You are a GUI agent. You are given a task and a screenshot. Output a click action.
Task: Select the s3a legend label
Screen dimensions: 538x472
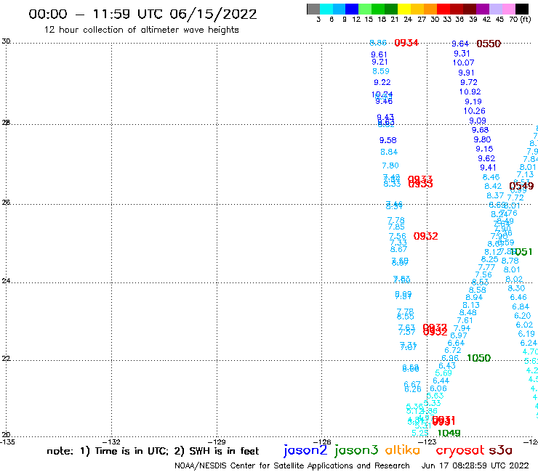point(501,450)
